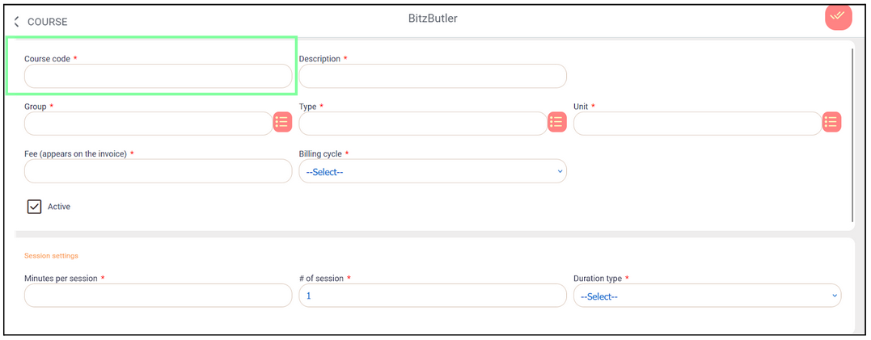This screenshot has width=871, height=340.
Task: Click the # of session field
Action: click(x=433, y=296)
